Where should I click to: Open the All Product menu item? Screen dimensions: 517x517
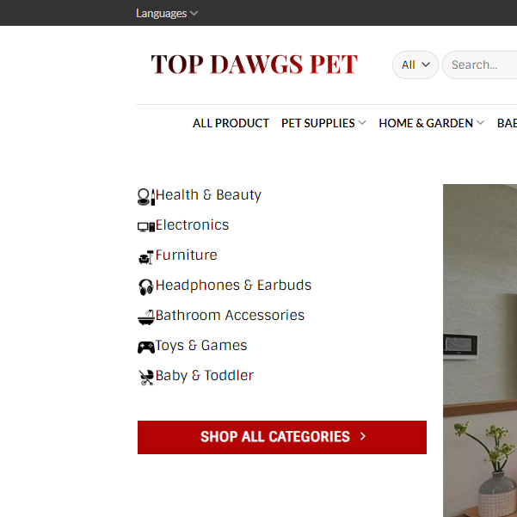pos(231,123)
